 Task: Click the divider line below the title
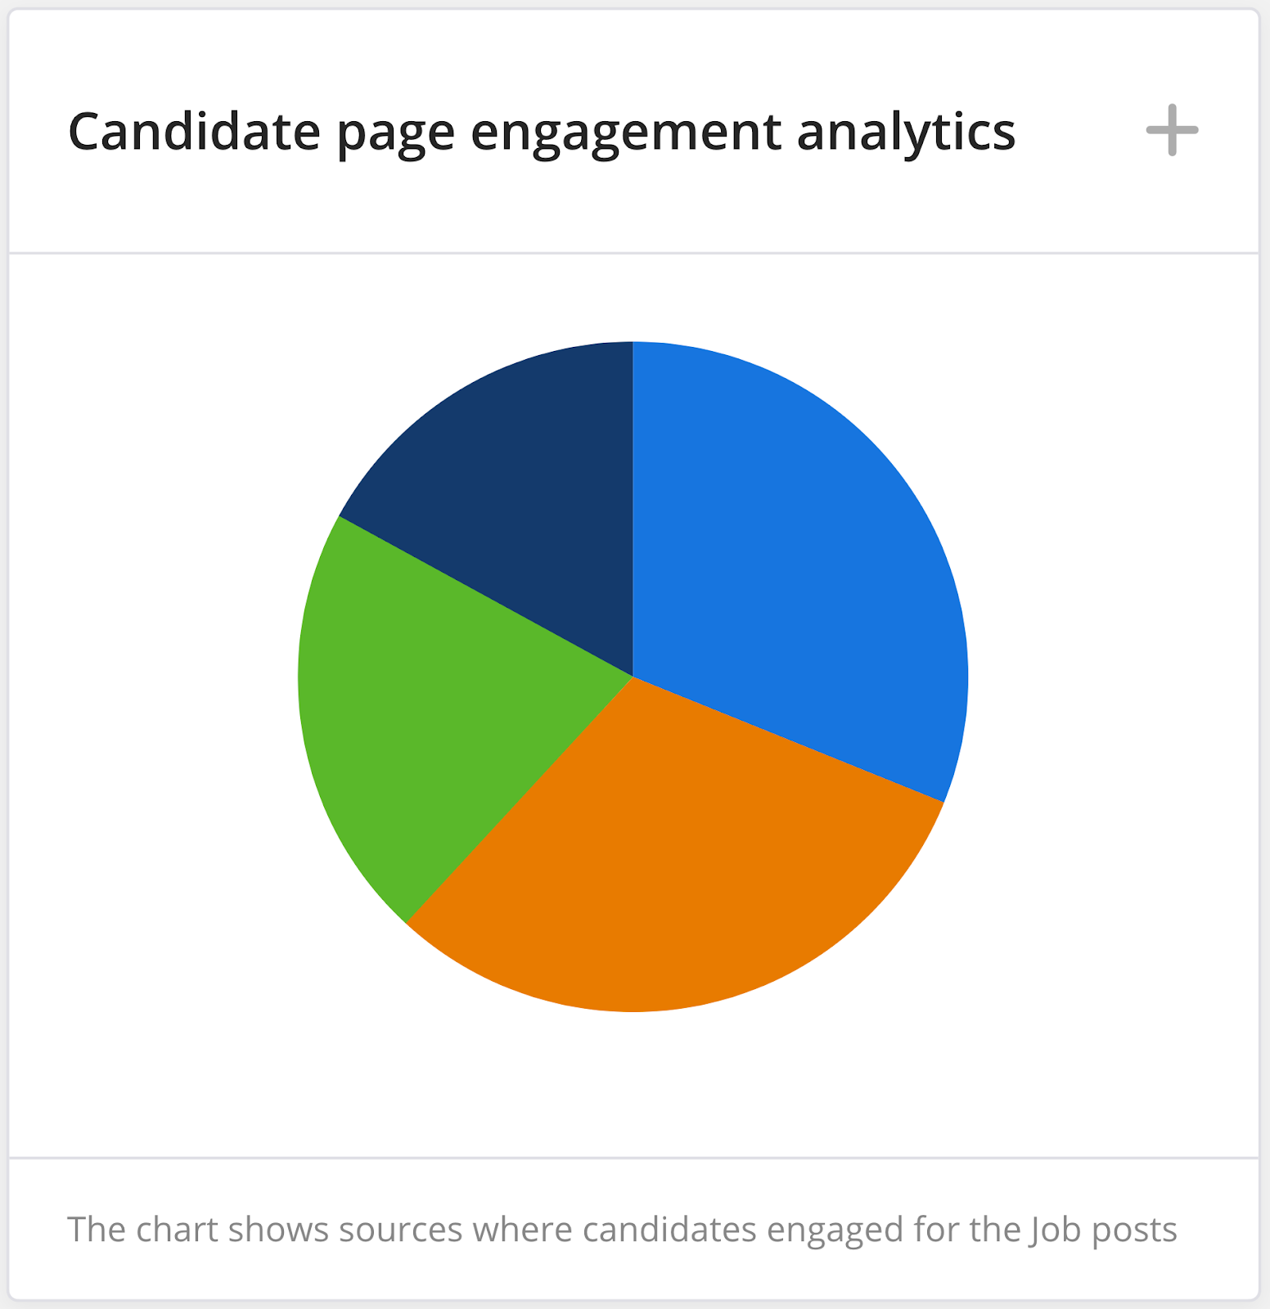click(633, 253)
